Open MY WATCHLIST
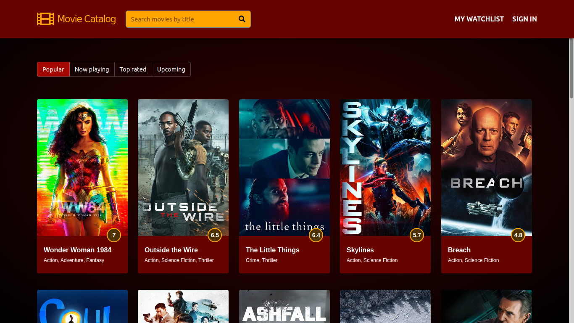Viewport: 574px width, 323px height. coord(479,19)
